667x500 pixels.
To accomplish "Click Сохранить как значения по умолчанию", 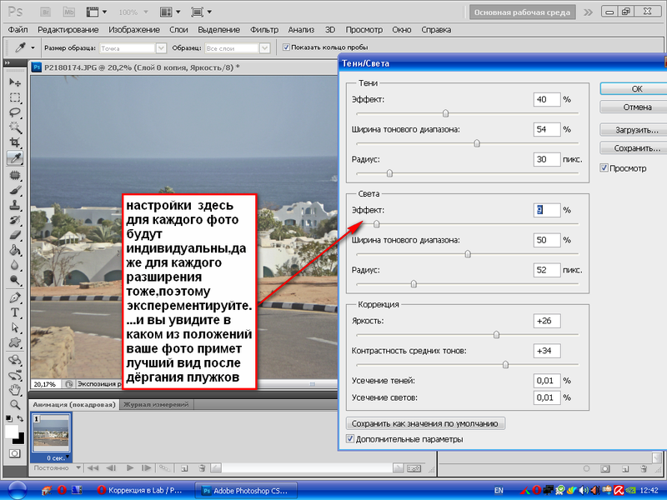I will pos(425,423).
